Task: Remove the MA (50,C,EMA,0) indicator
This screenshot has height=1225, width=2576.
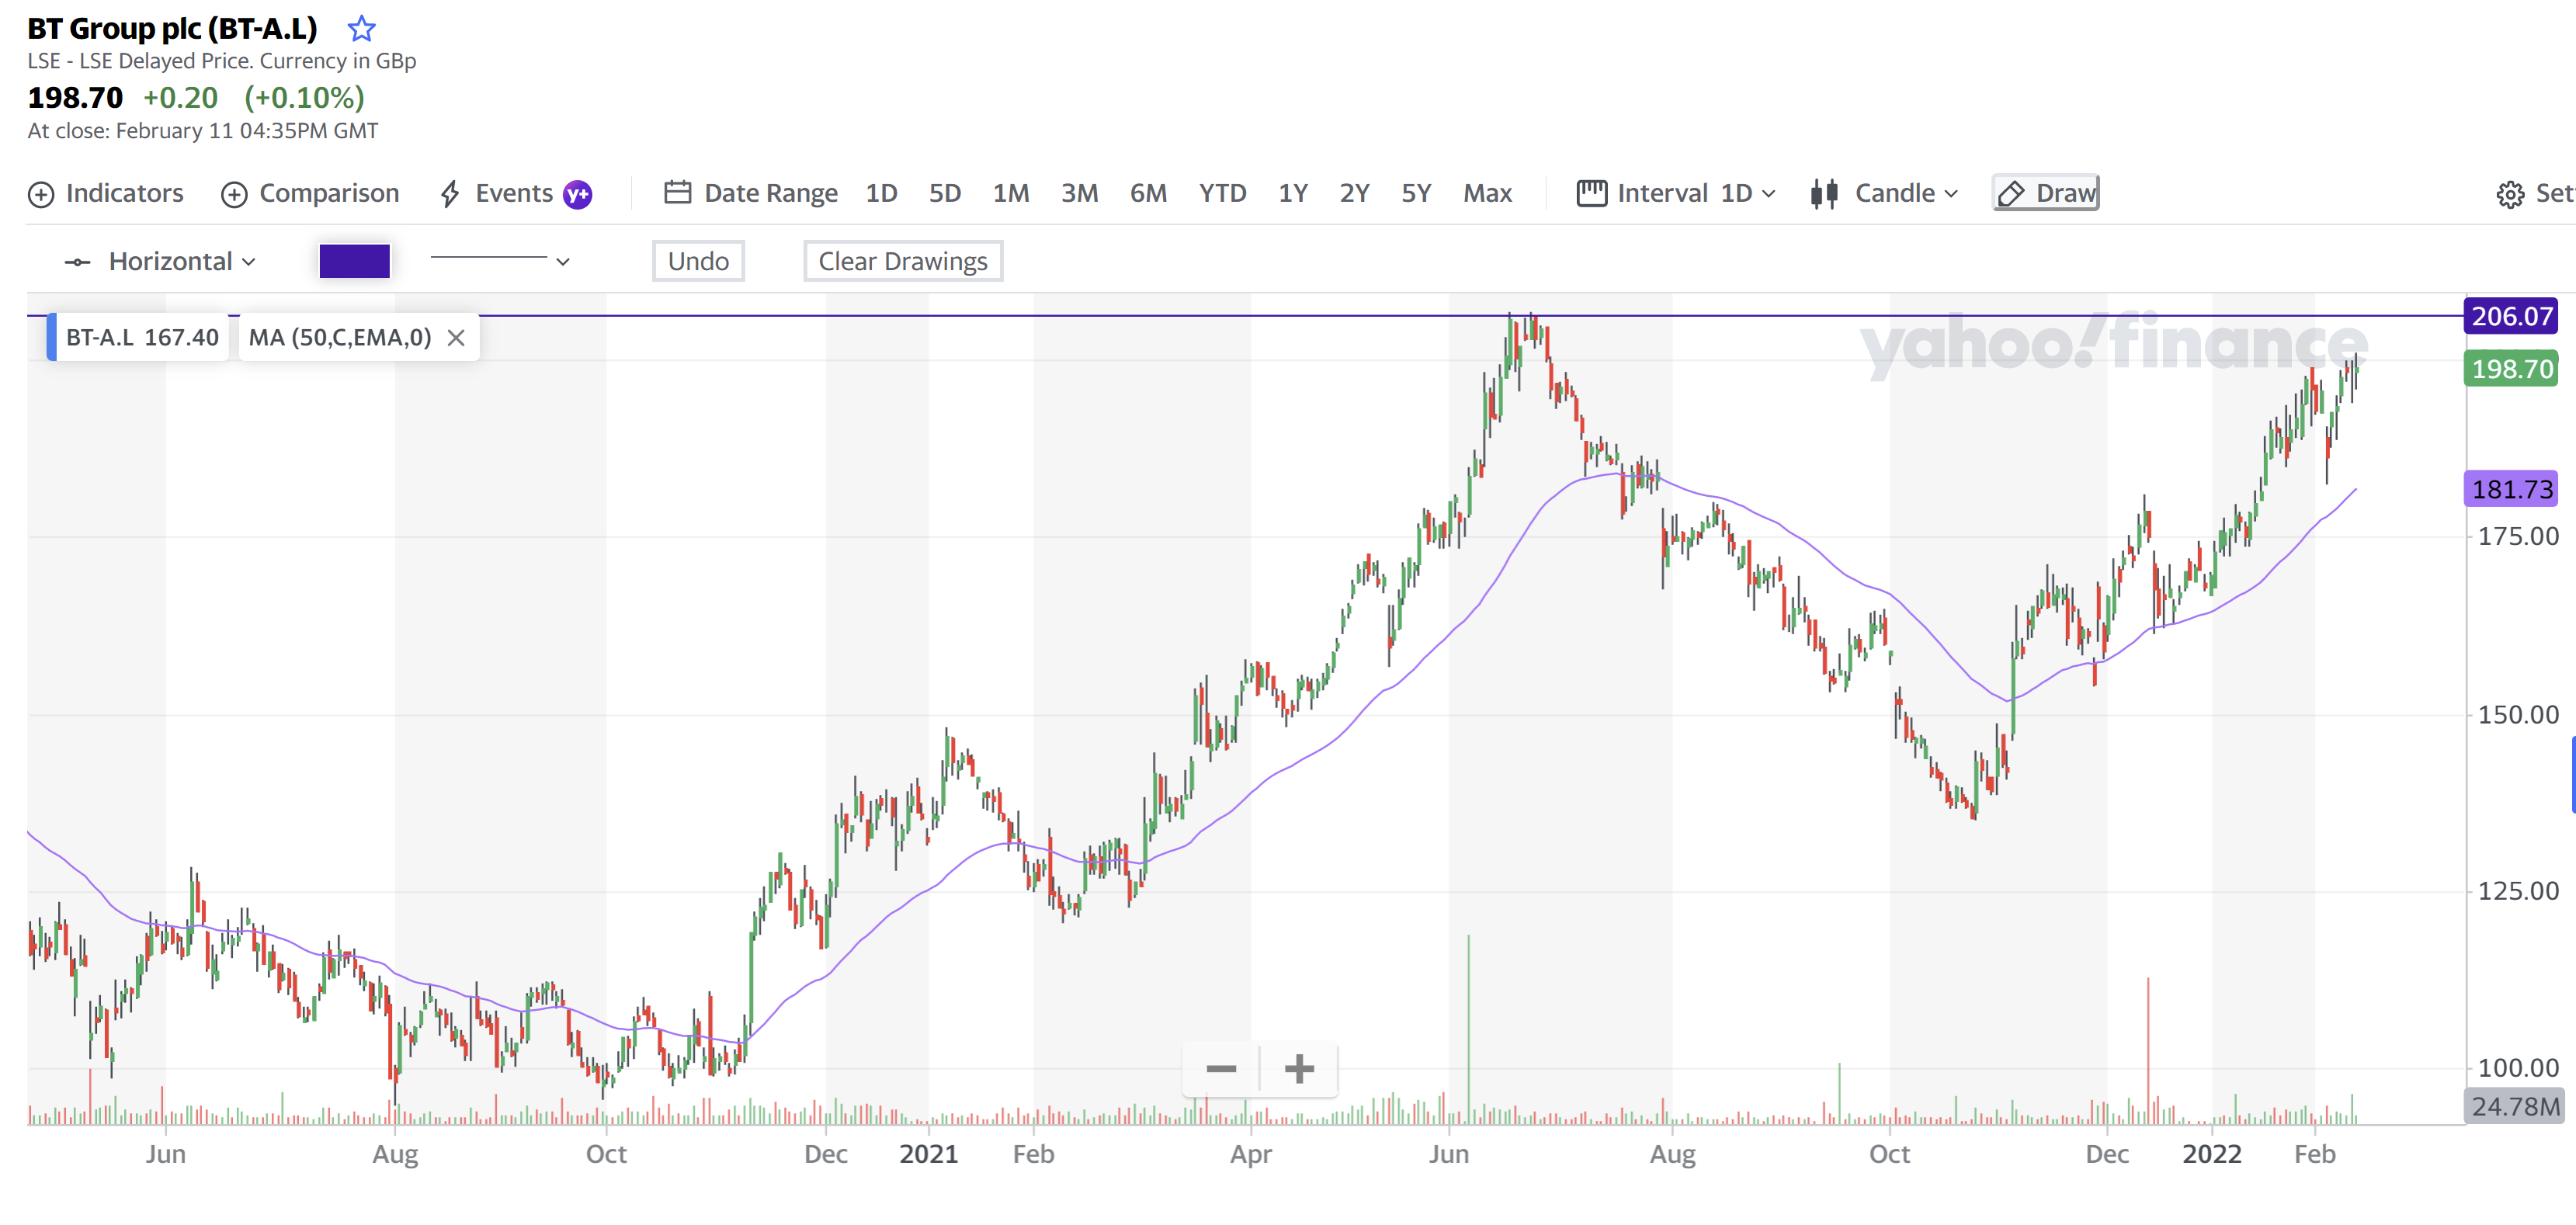Action: pos(456,338)
